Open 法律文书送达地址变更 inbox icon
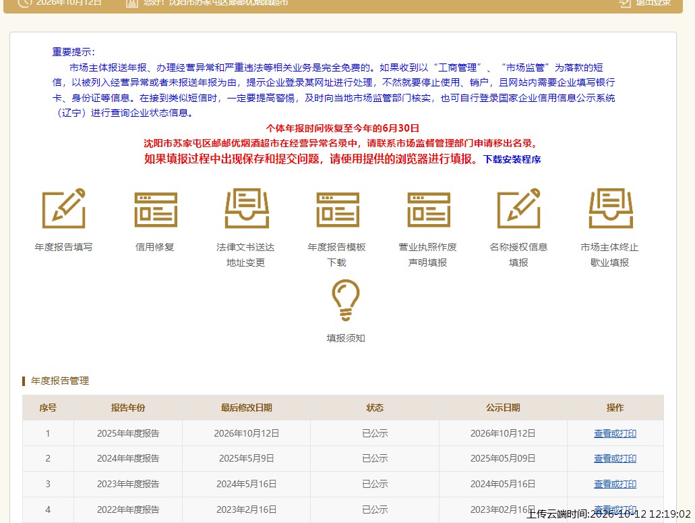This screenshot has width=695, height=523. click(247, 208)
